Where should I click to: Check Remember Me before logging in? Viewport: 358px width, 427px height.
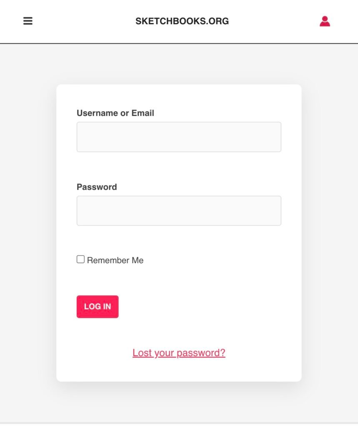[x=80, y=259]
